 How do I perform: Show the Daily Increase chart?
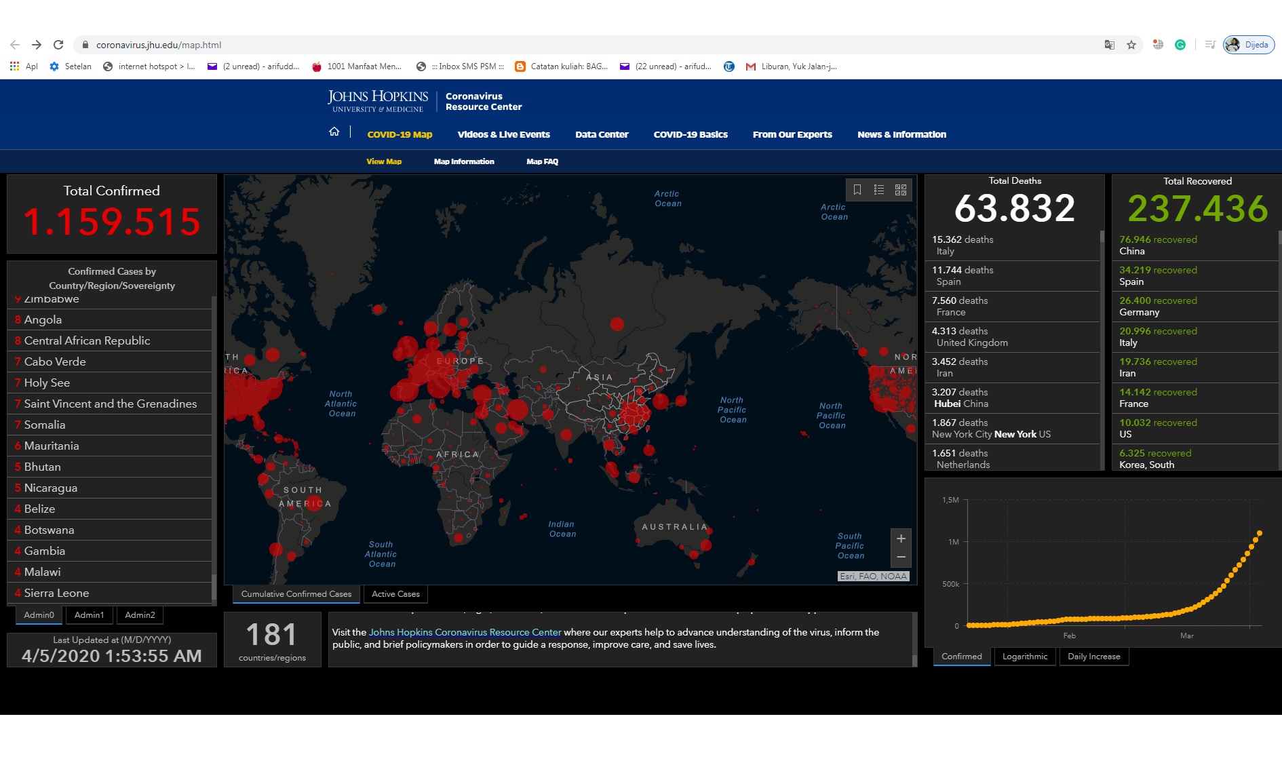pos(1093,657)
